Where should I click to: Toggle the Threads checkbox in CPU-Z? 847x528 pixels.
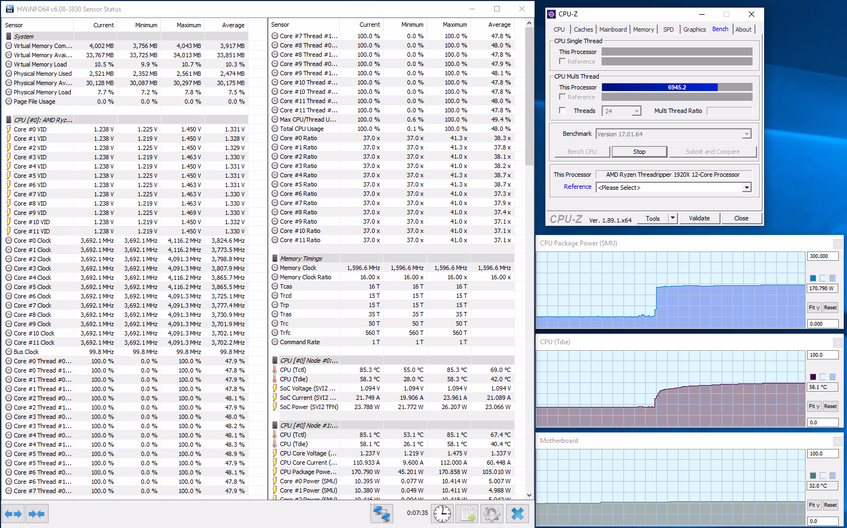pyautogui.click(x=562, y=111)
